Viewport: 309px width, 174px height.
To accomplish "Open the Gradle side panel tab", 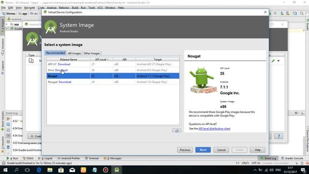I will click(307, 25).
